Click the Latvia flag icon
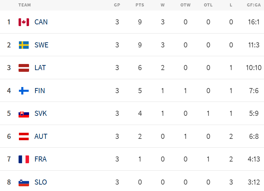 pos(24,68)
